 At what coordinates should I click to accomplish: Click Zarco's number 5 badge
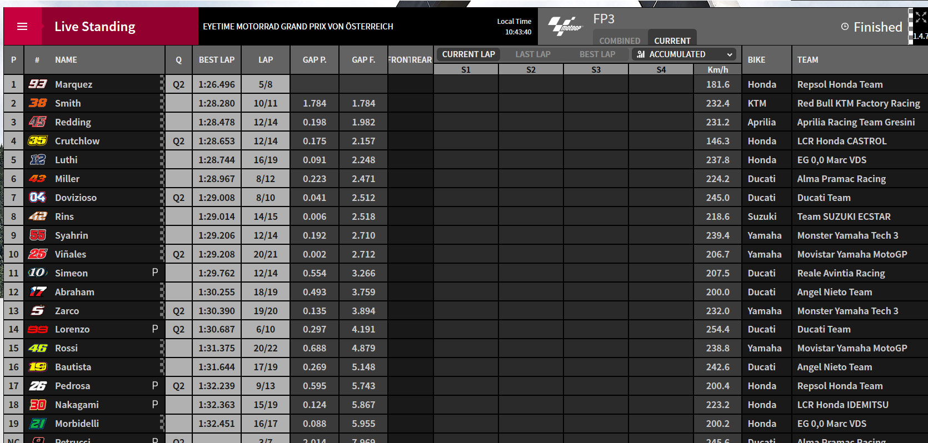[x=38, y=310]
